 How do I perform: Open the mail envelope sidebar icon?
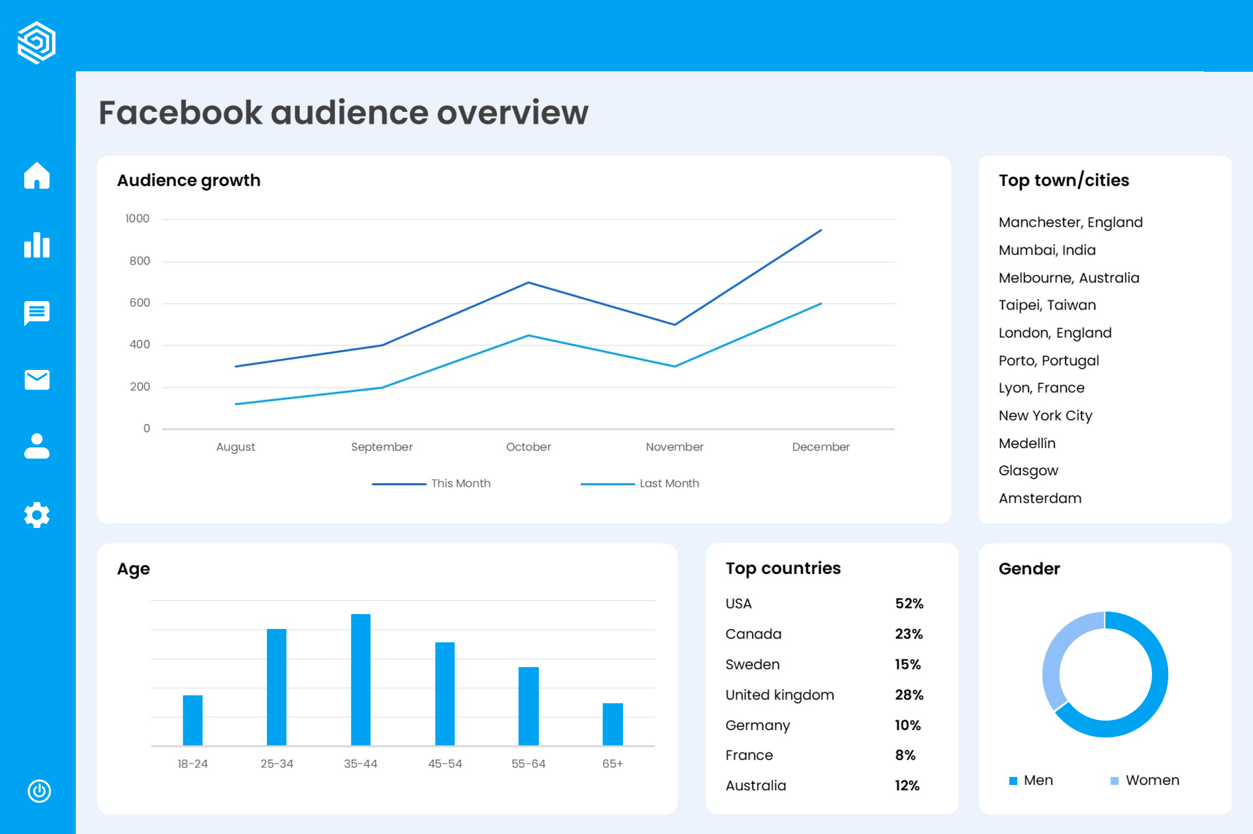(x=37, y=380)
